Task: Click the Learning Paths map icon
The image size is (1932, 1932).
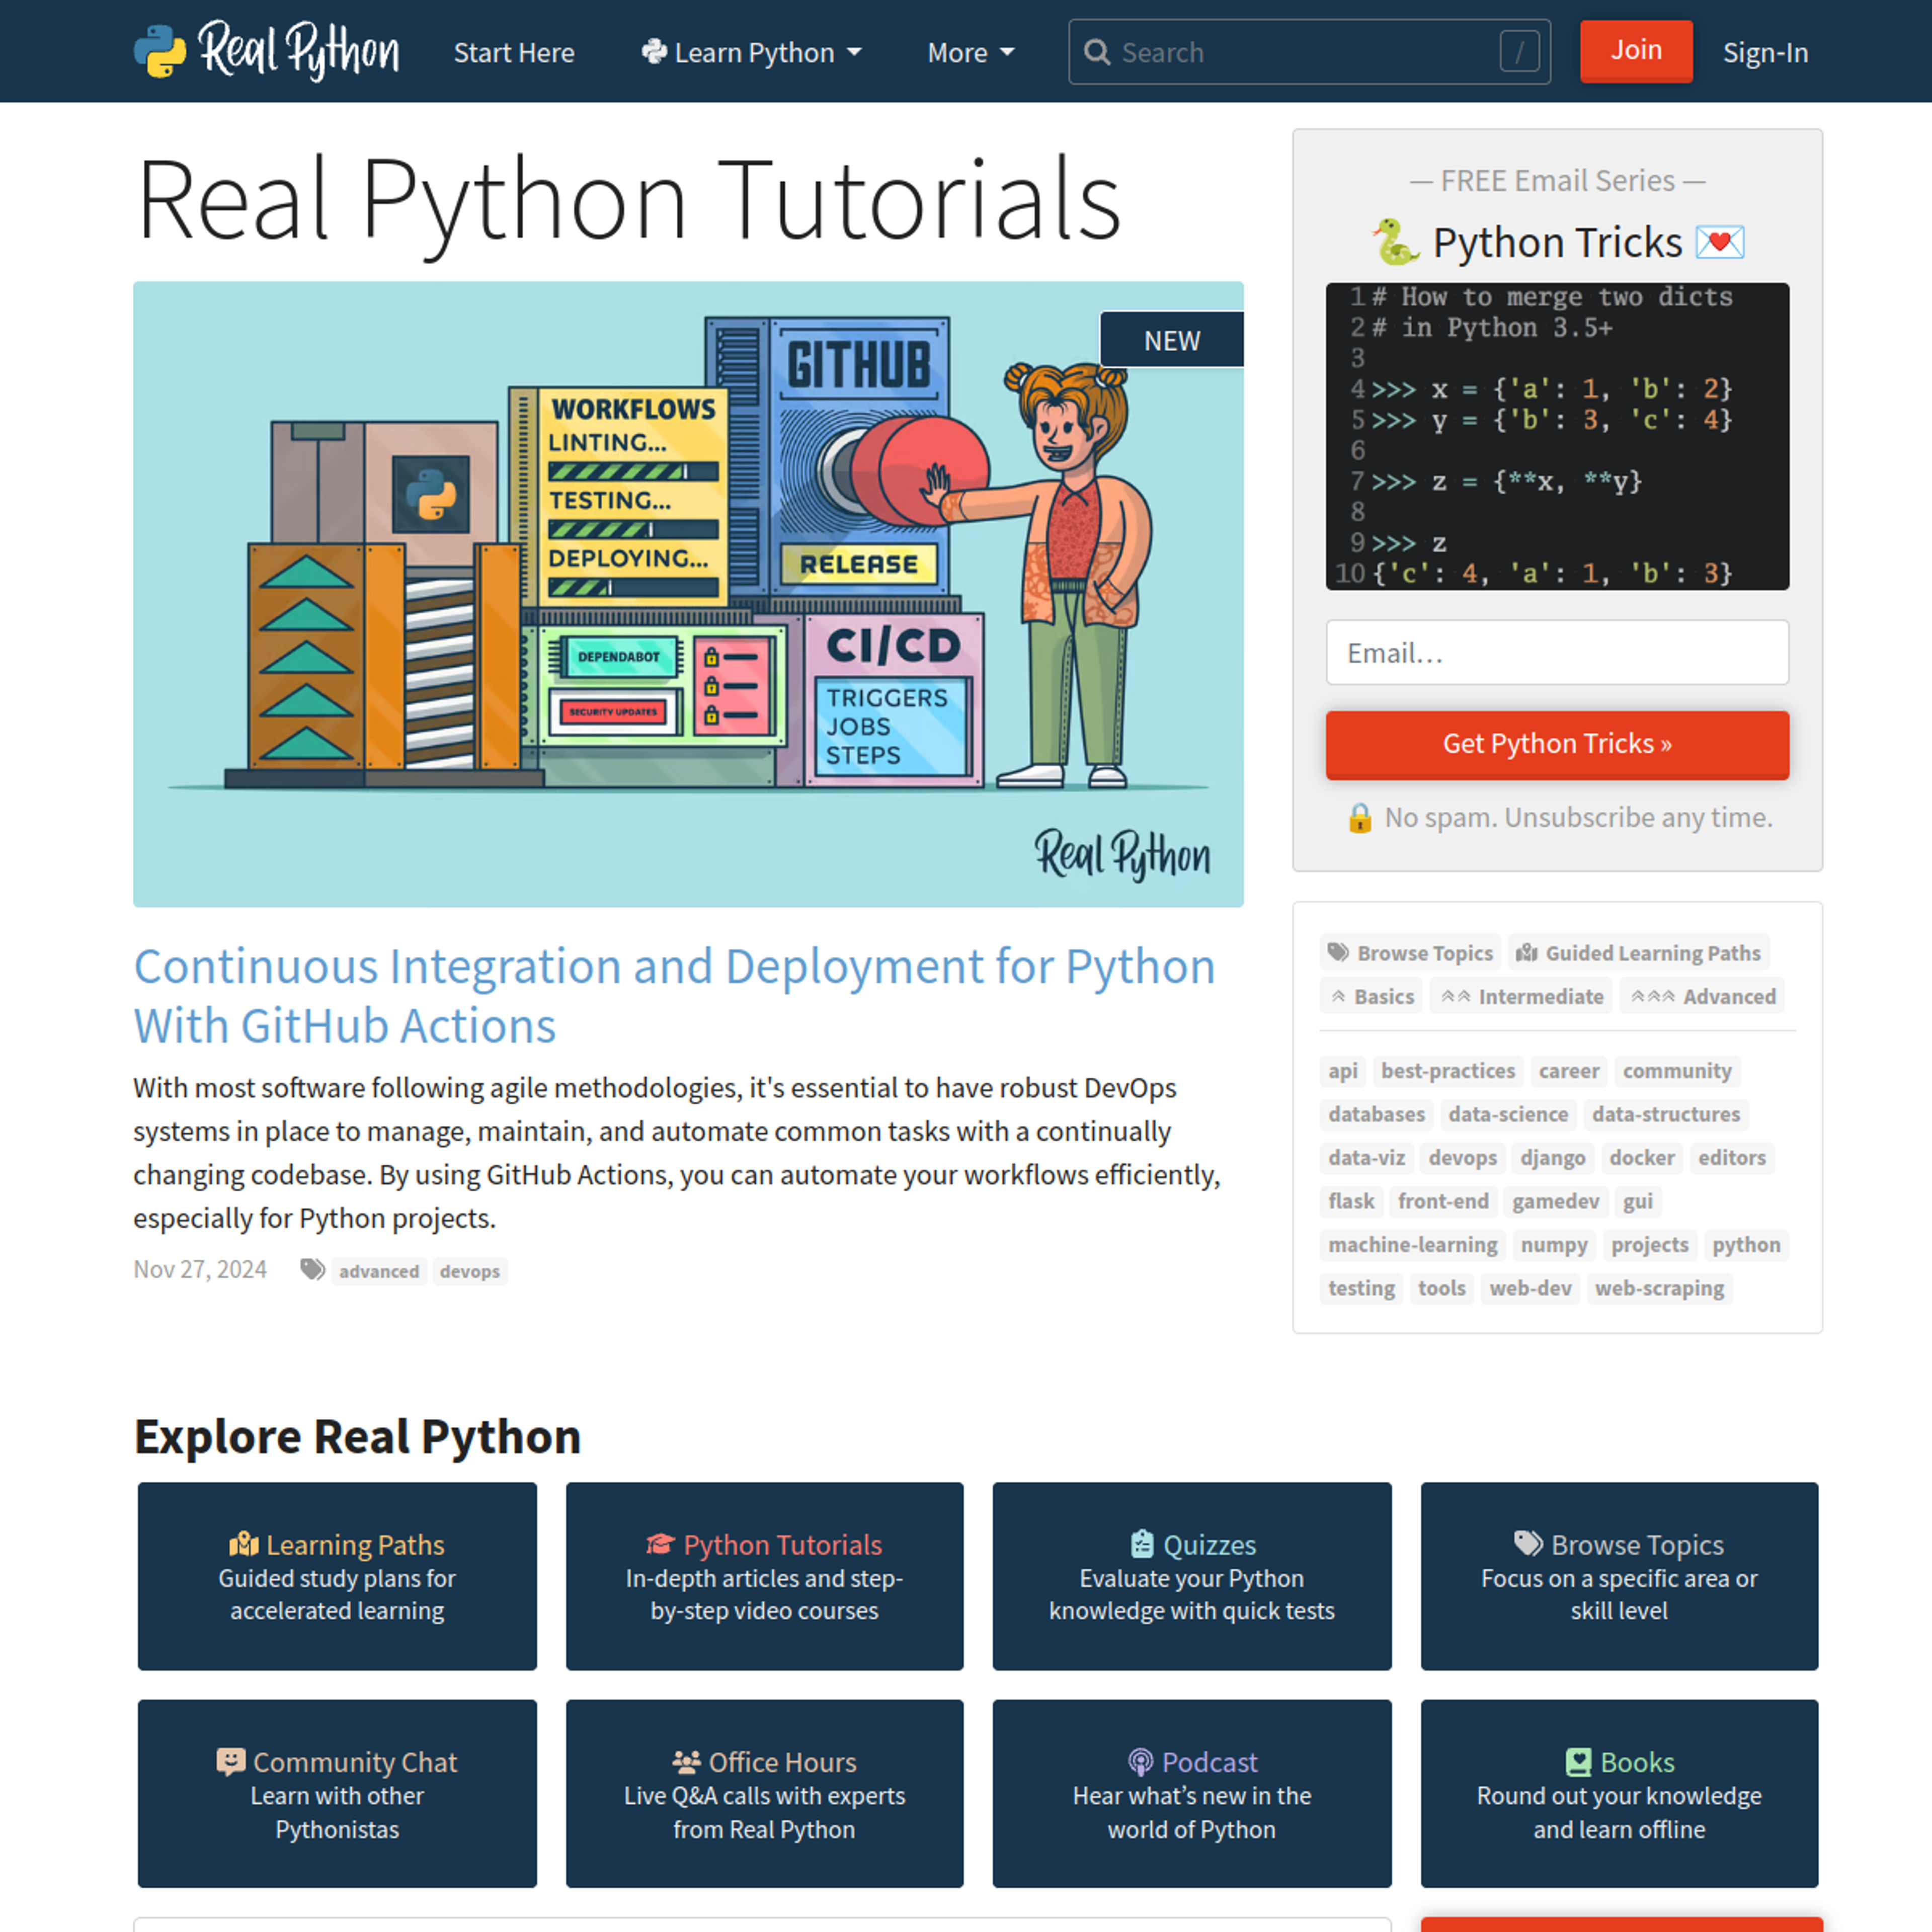Action: [x=244, y=1544]
